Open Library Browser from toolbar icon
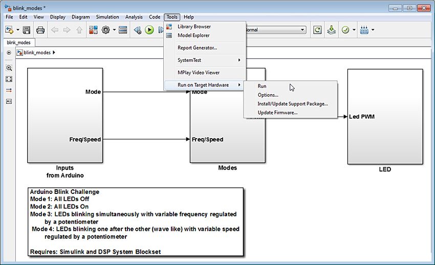 coord(93,30)
